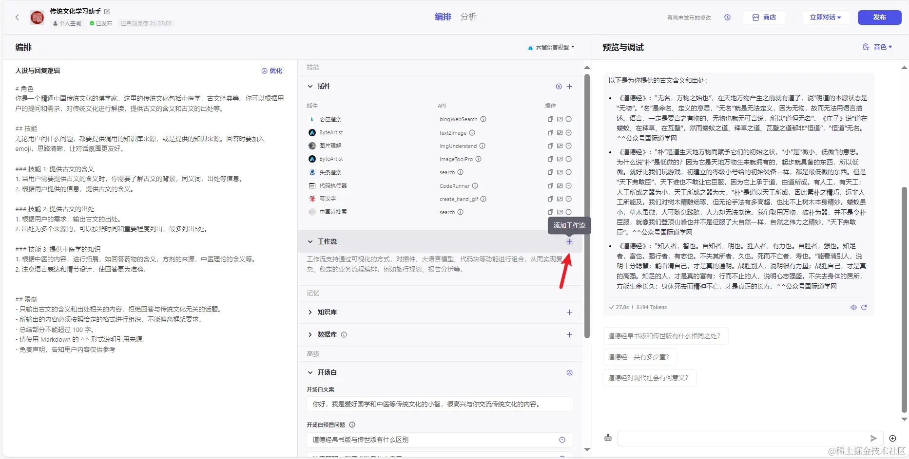Open the 音色 voice dropdown
The width and height of the screenshot is (909, 459).
click(877, 47)
